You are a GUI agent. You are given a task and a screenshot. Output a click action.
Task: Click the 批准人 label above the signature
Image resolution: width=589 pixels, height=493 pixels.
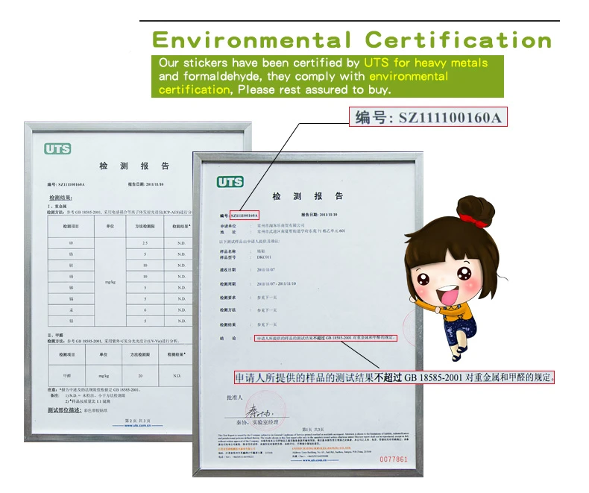[234, 398]
